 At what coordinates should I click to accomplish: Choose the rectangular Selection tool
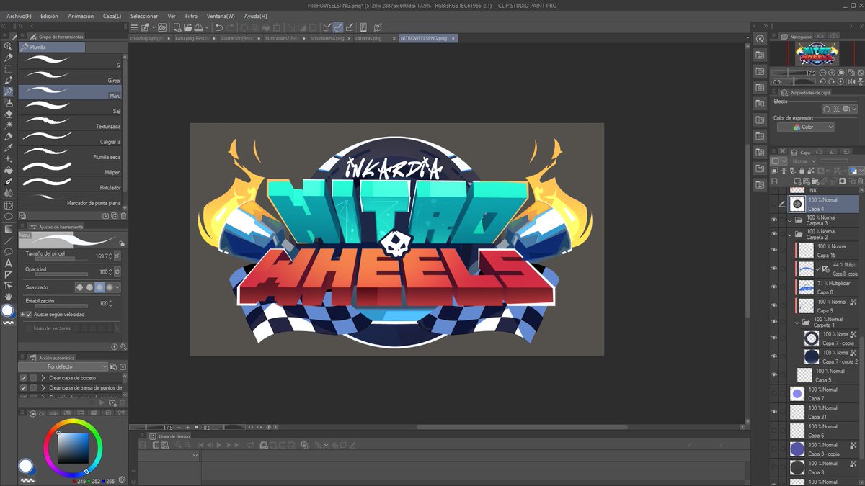coord(9,69)
